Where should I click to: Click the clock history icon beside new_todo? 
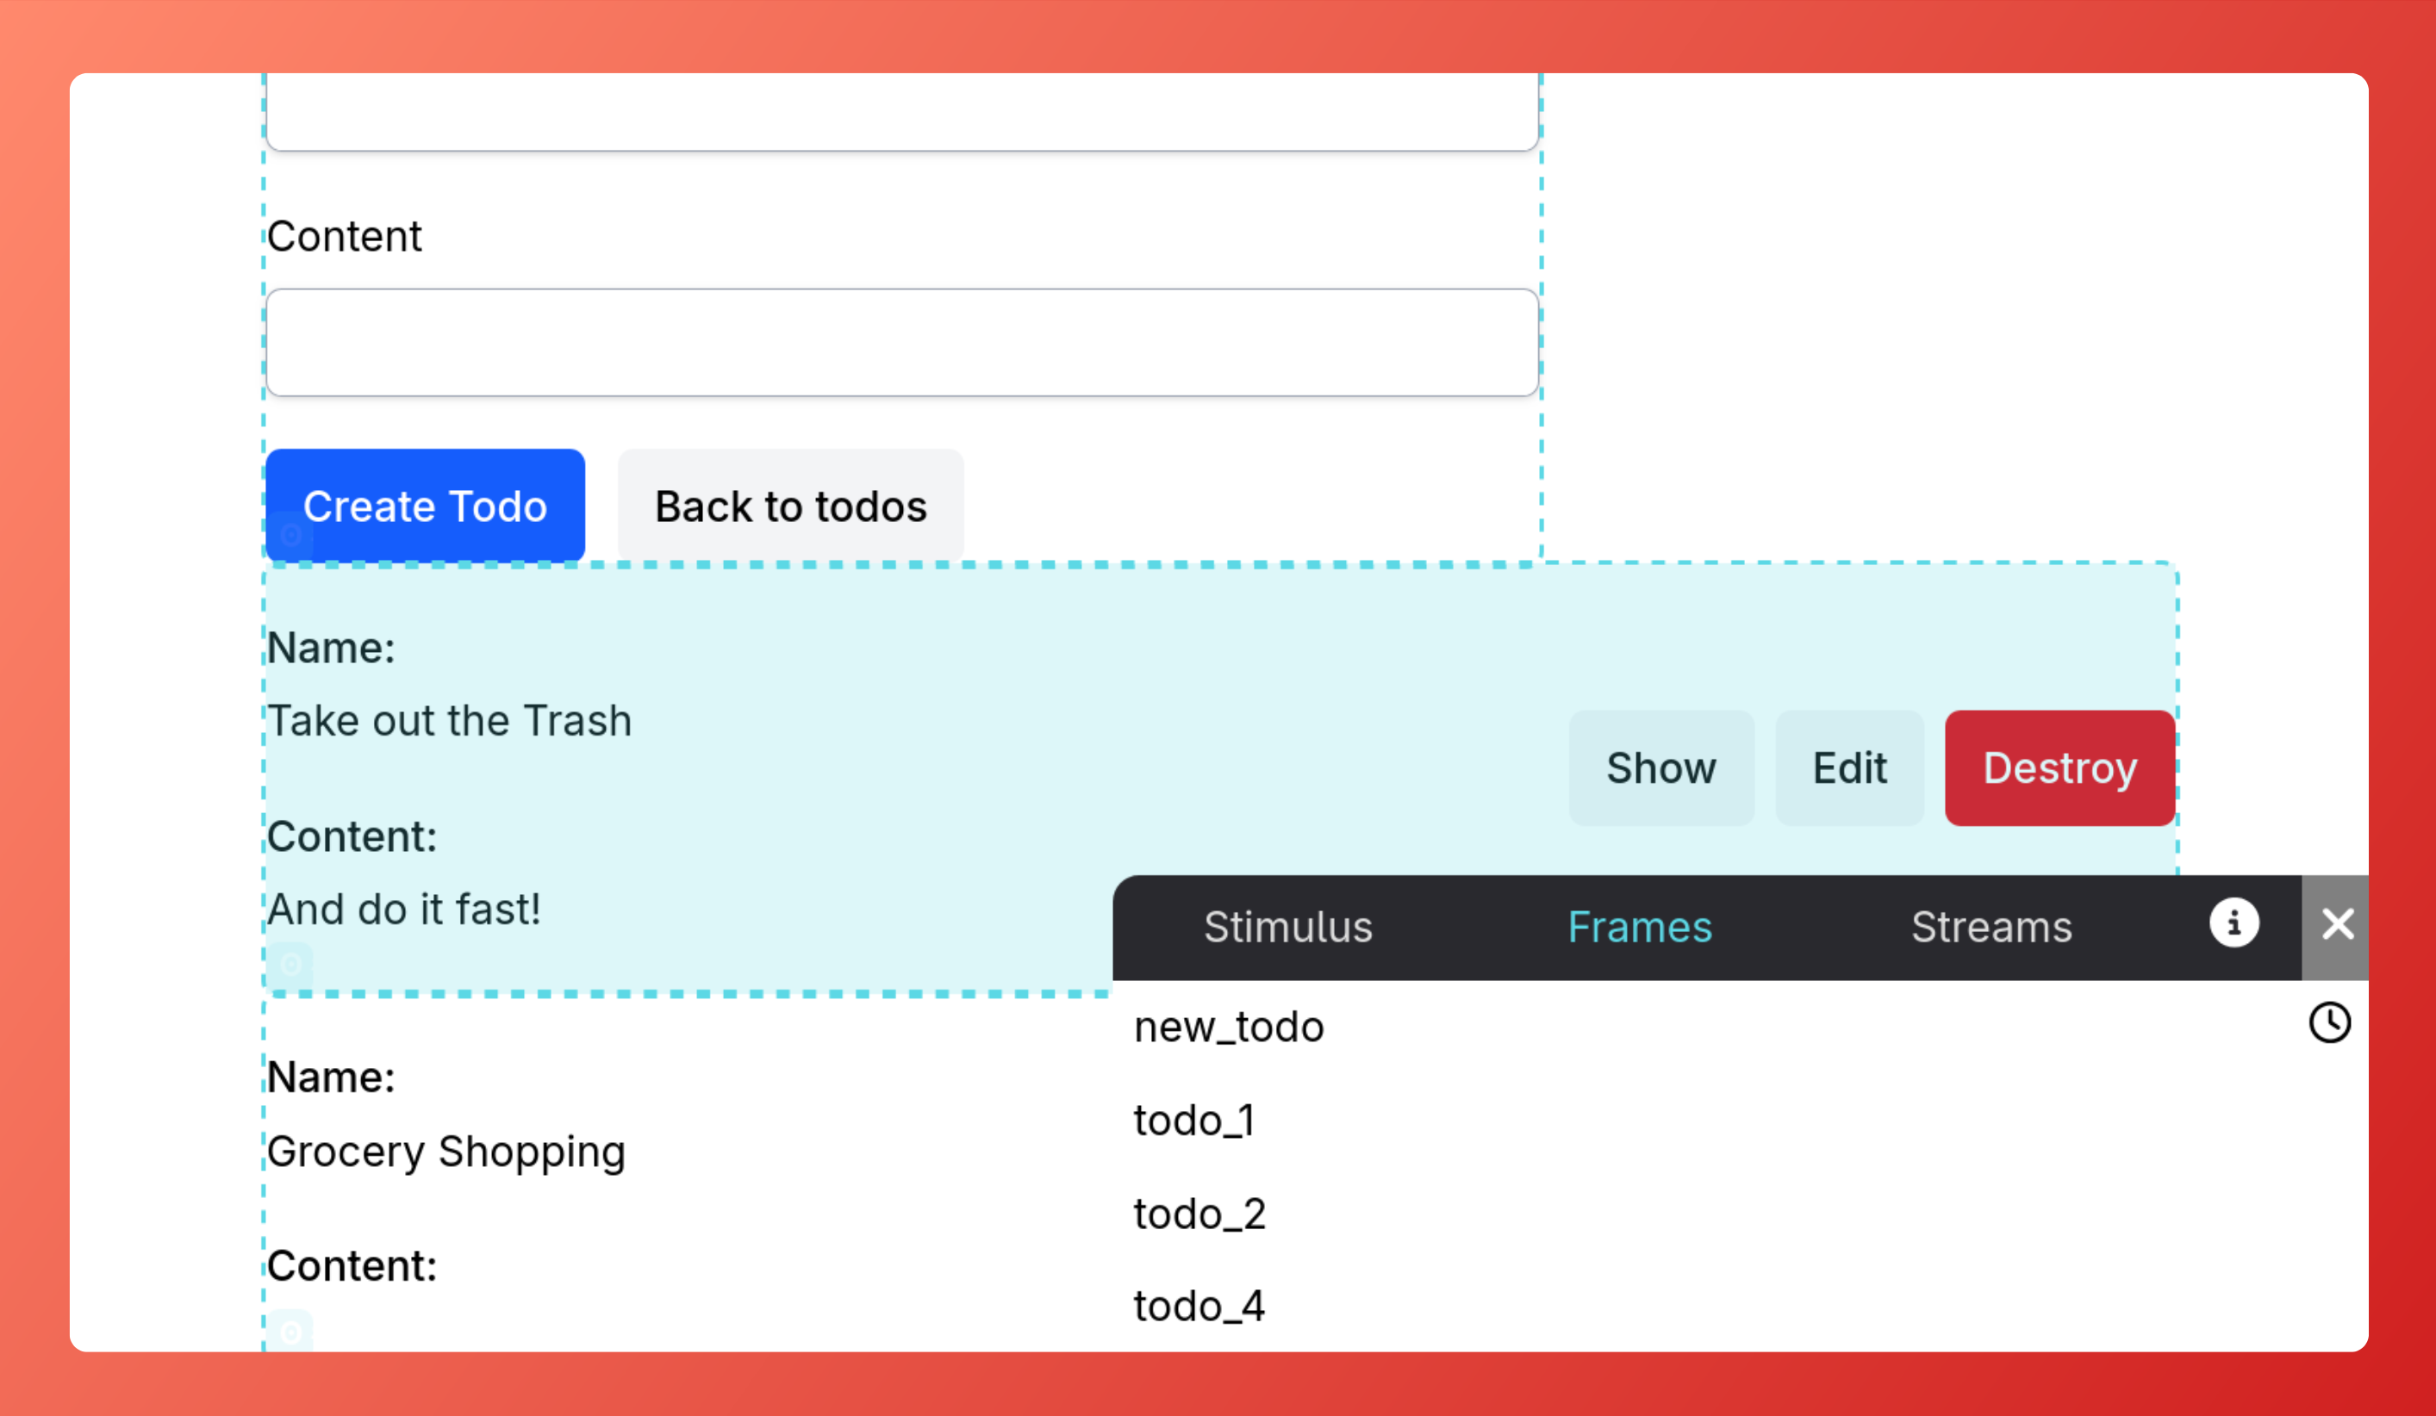click(2333, 1022)
